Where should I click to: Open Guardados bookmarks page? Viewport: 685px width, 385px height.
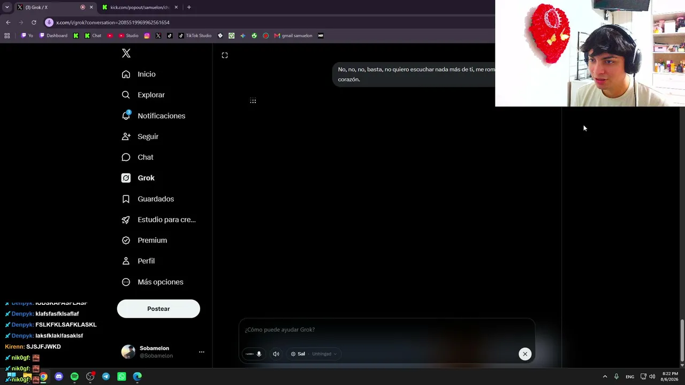pos(148,199)
